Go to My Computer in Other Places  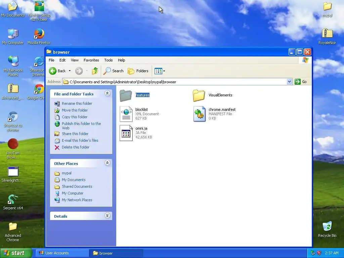[73, 193]
